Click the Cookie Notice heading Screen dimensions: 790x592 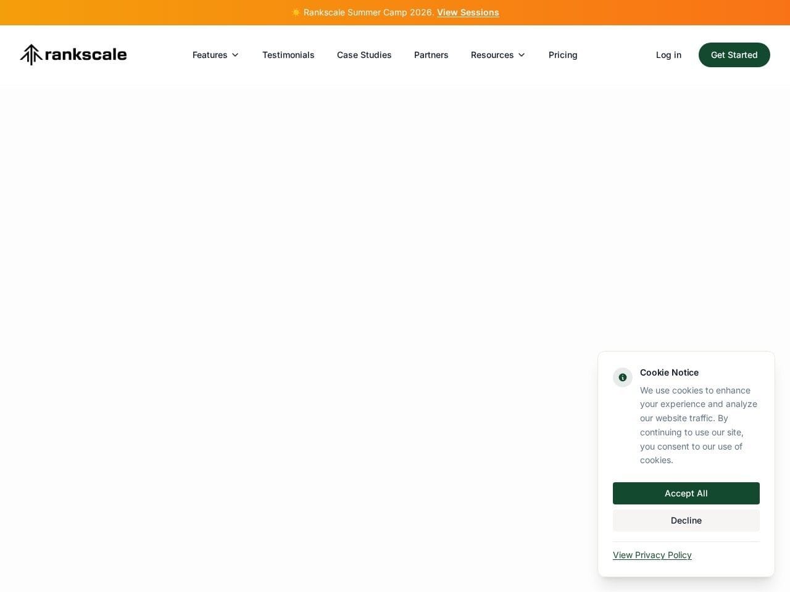coord(669,372)
